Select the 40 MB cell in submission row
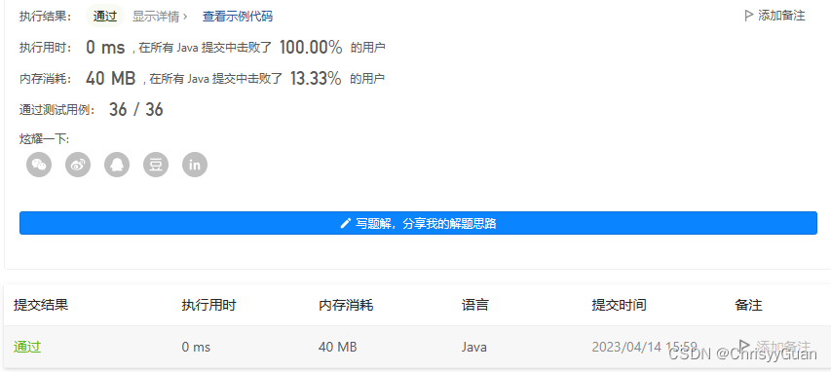The image size is (831, 372). coord(338,347)
